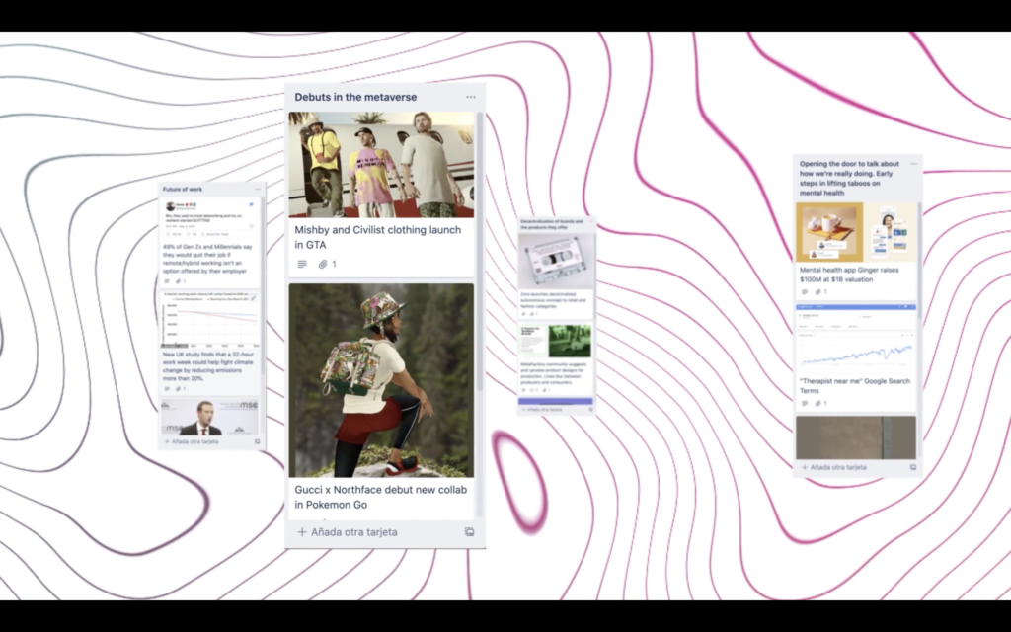Click the comment badge on the MetaFactory community card
Image resolution: width=1011 pixels, height=632 pixels.
pos(532,389)
